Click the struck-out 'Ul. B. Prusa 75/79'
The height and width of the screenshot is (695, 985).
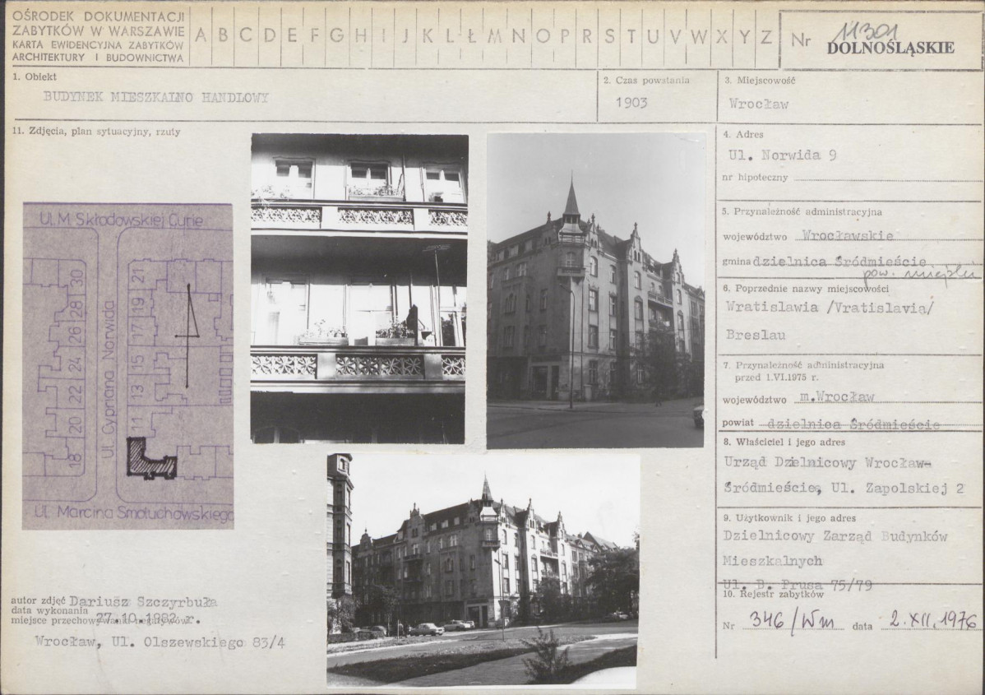(x=798, y=586)
